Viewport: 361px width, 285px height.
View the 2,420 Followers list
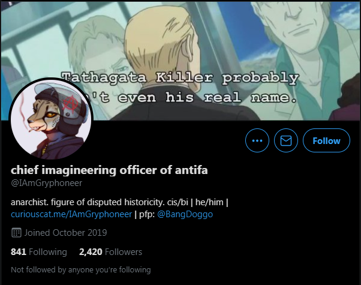[110, 252]
